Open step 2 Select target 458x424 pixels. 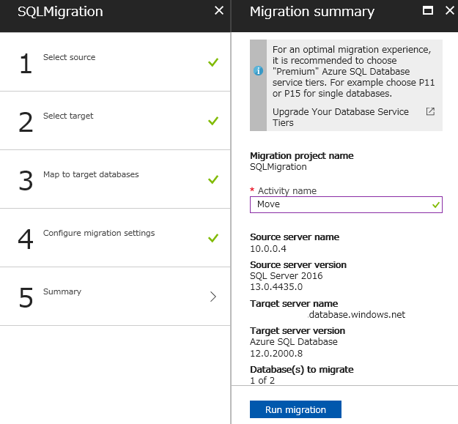pyautogui.click(x=115, y=121)
